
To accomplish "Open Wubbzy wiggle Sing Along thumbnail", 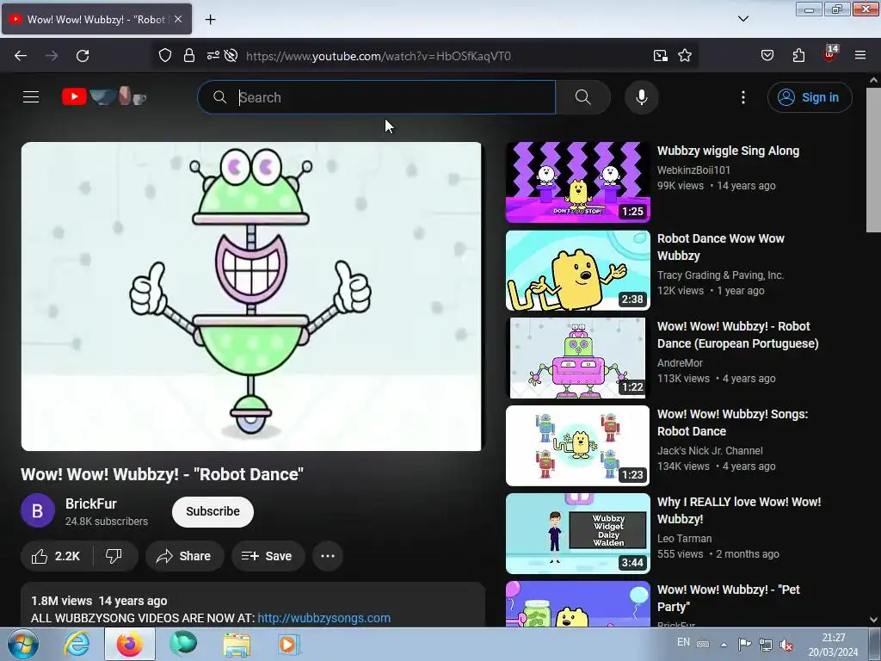I will (577, 182).
